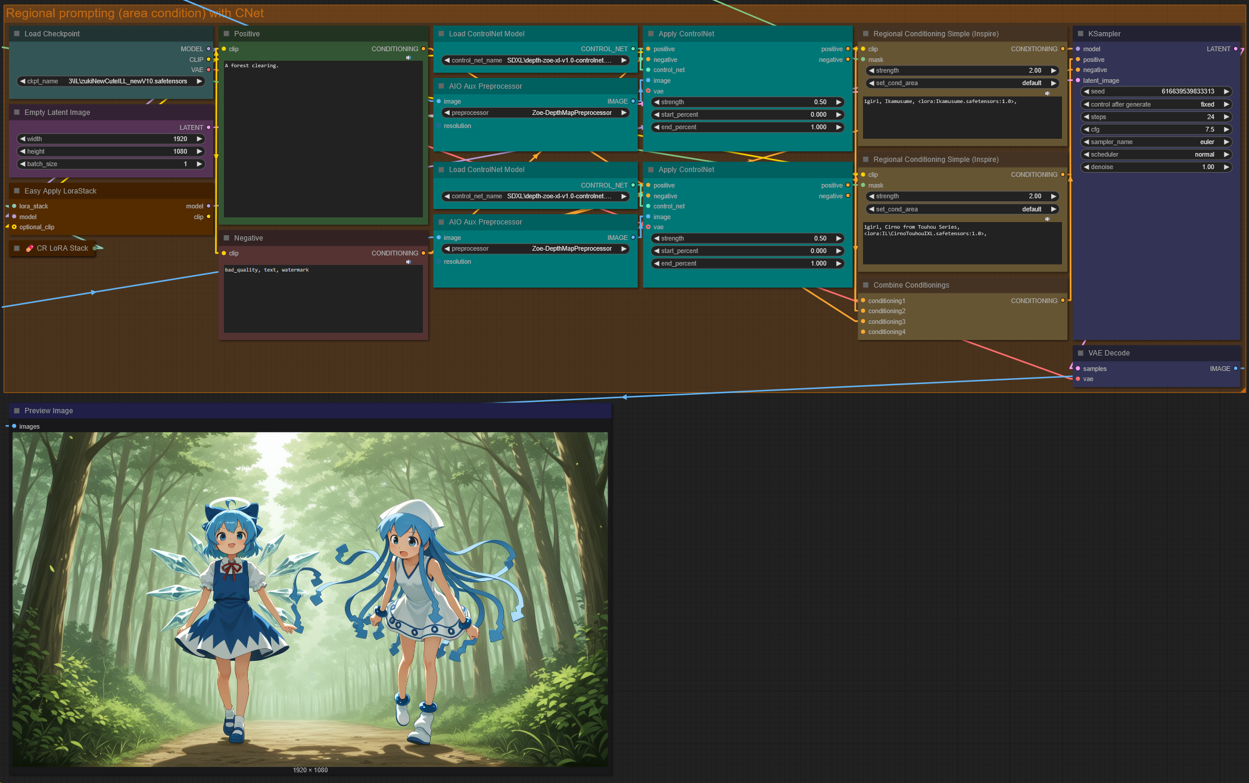Adjust the cfg 7.5 value slider
Viewport: 1249px width, 783px height.
coord(1155,129)
